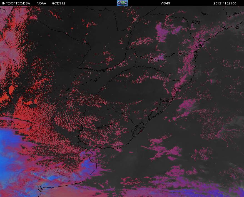Click the INPE/CPTEC/DSA header label
244x197 pixels.
coord(16,3)
